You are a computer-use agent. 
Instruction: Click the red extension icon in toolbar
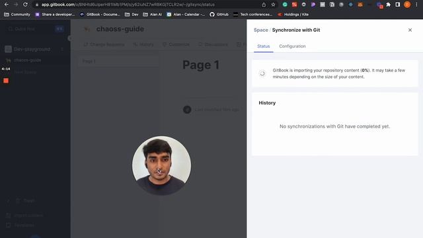tap(294, 5)
